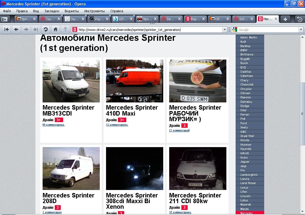Open the closed tabs trash icon
Viewport: 305px width, 215px height.
(300, 19)
